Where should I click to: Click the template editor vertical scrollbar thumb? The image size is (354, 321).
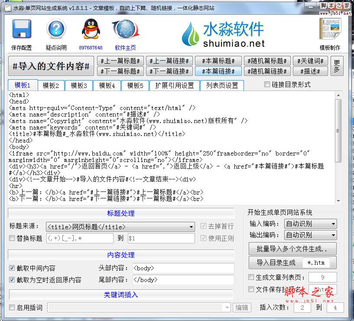coord(338,131)
